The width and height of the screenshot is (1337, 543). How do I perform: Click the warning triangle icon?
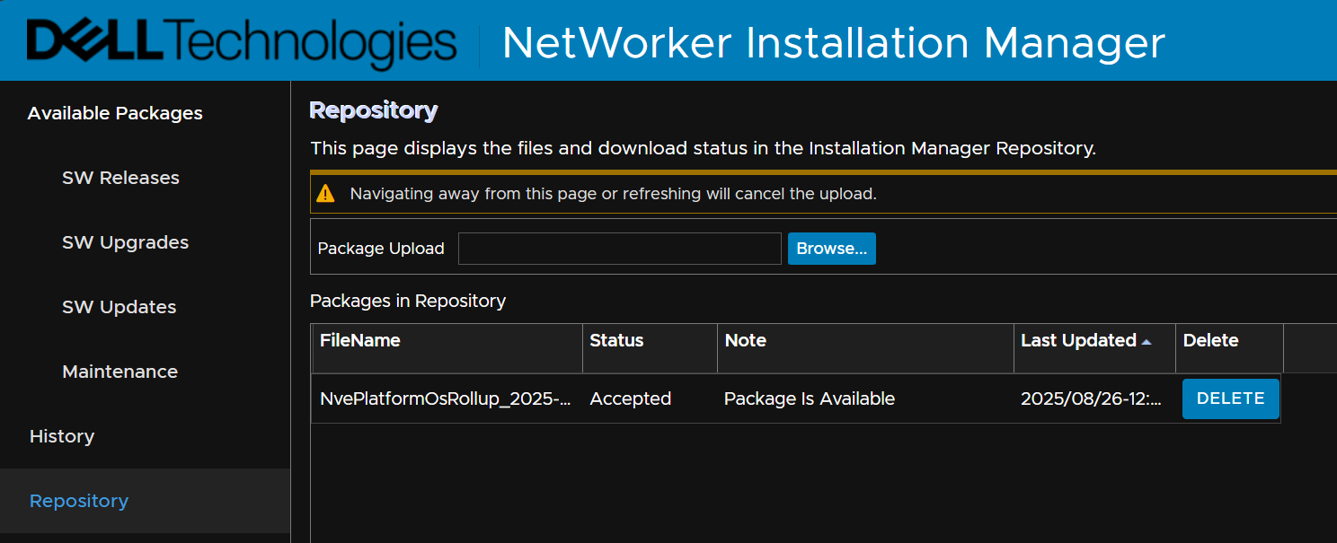tap(327, 193)
